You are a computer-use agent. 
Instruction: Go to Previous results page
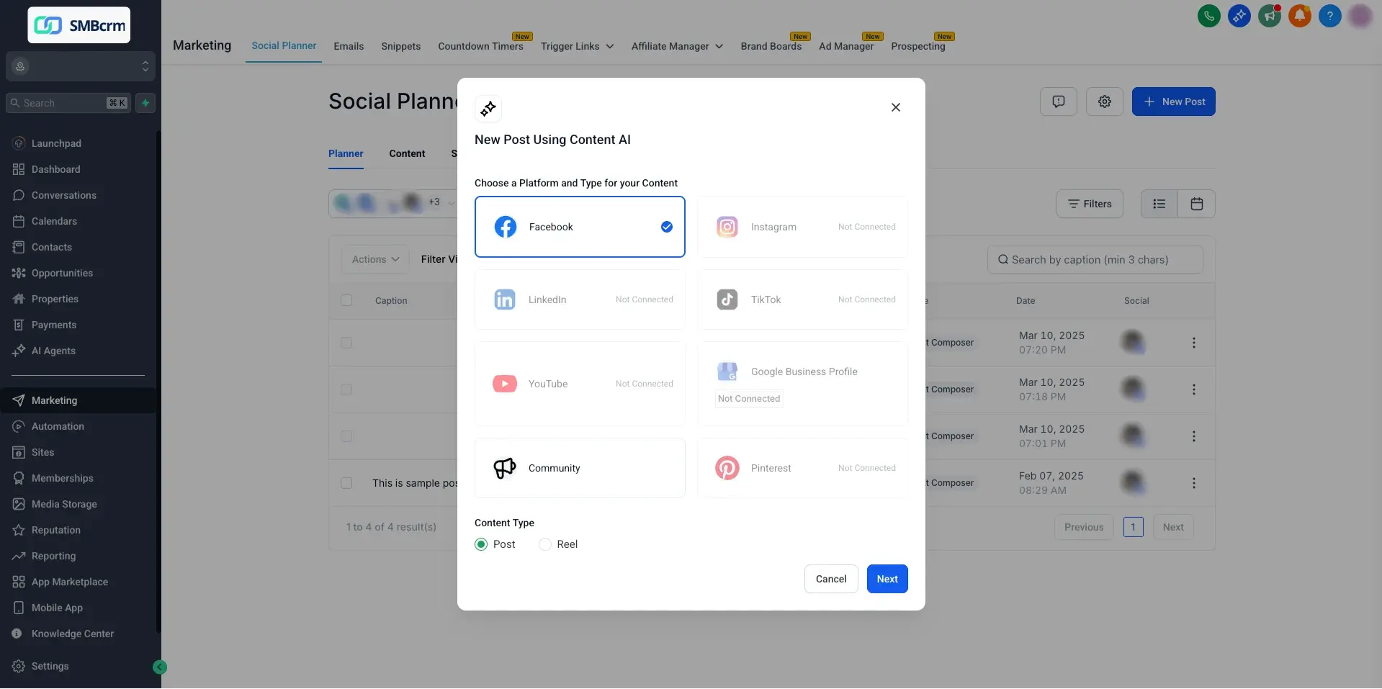click(1083, 527)
